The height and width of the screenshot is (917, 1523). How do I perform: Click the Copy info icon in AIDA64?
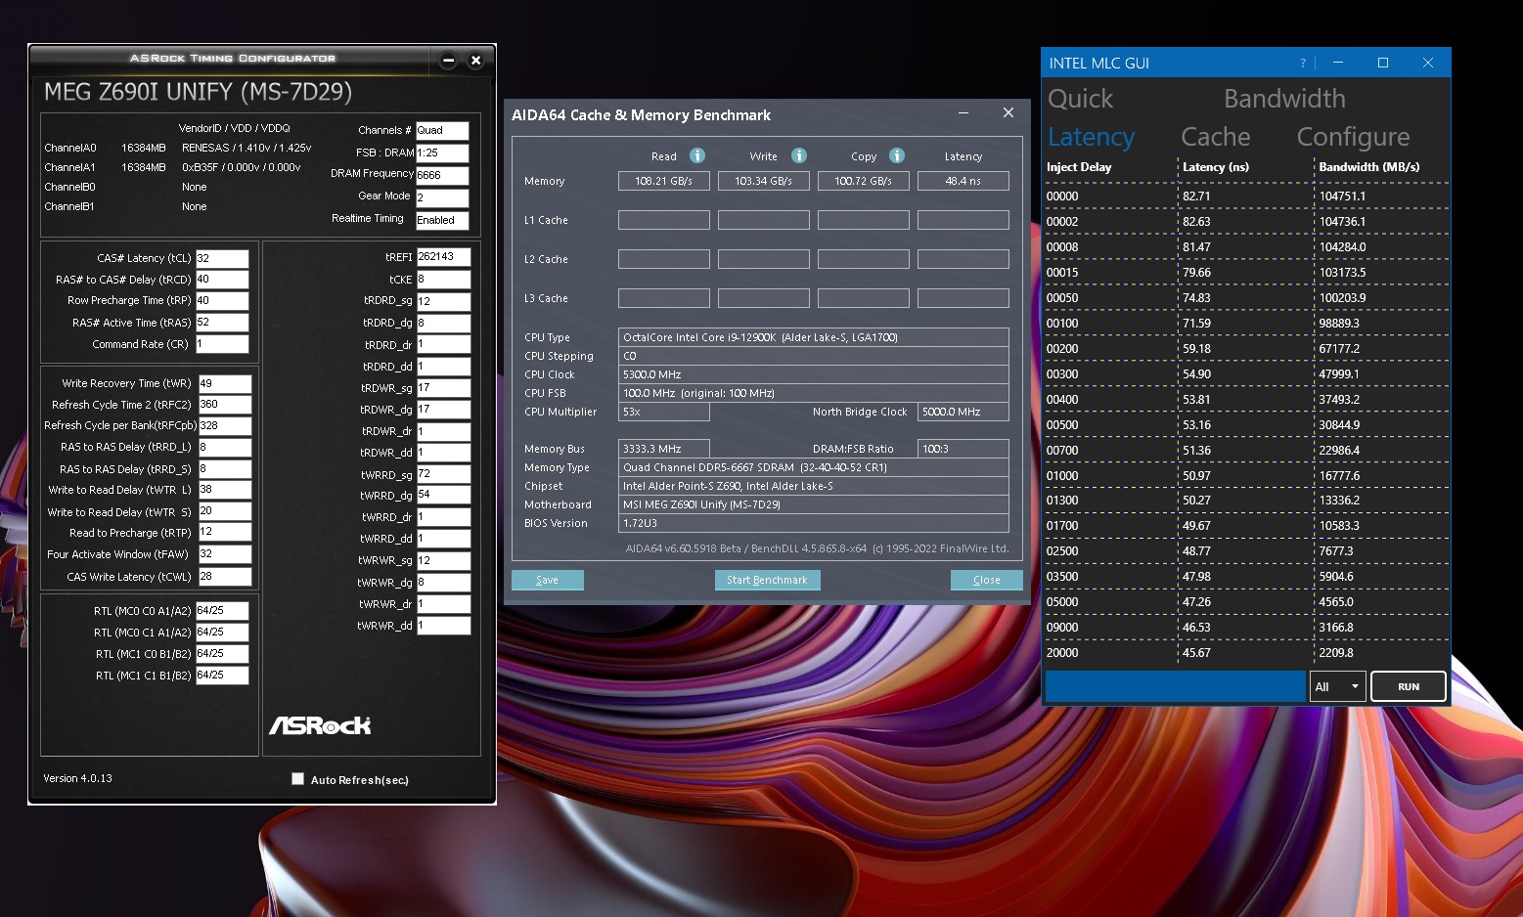[897, 155]
